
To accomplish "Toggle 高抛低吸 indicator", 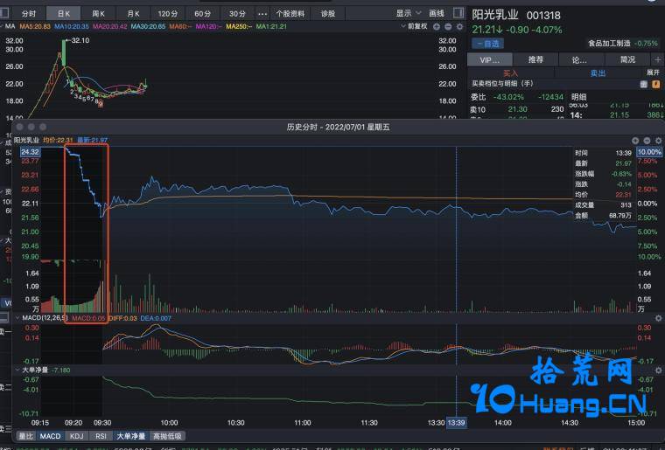I will pyautogui.click(x=167, y=436).
